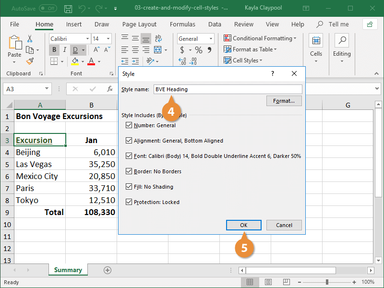Click OK to apply the style

point(243,225)
